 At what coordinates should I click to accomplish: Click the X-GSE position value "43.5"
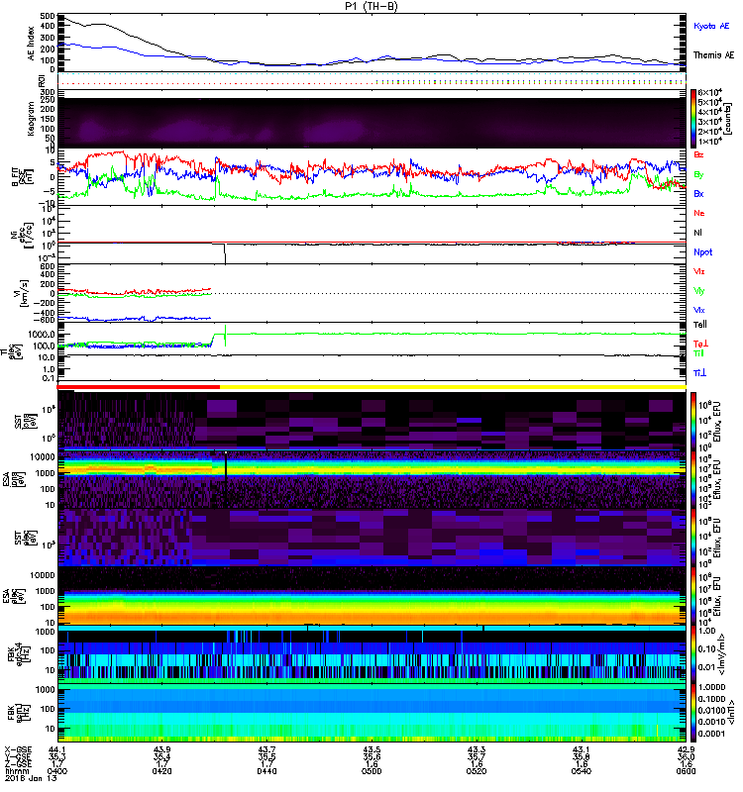(x=371, y=749)
